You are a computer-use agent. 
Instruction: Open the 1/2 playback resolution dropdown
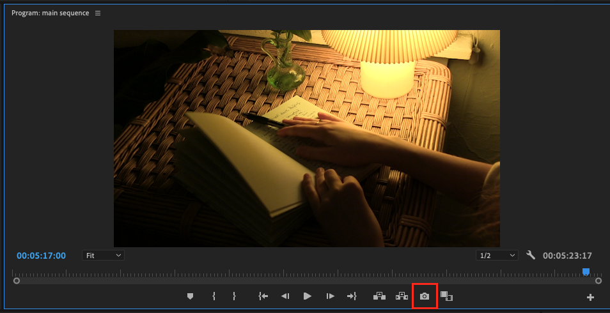click(x=497, y=256)
